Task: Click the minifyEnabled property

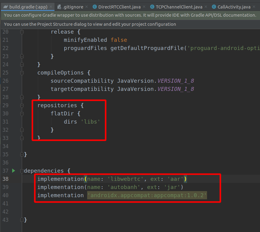Action: tap(85, 40)
